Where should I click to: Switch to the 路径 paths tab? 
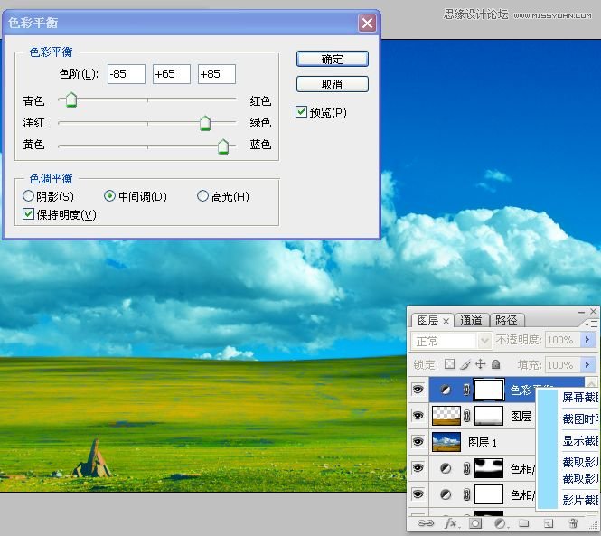(x=506, y=321)
